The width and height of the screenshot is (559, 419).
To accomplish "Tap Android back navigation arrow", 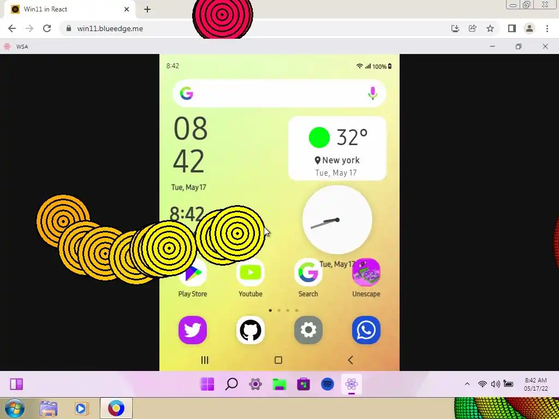I will click(x=350, y=360).
